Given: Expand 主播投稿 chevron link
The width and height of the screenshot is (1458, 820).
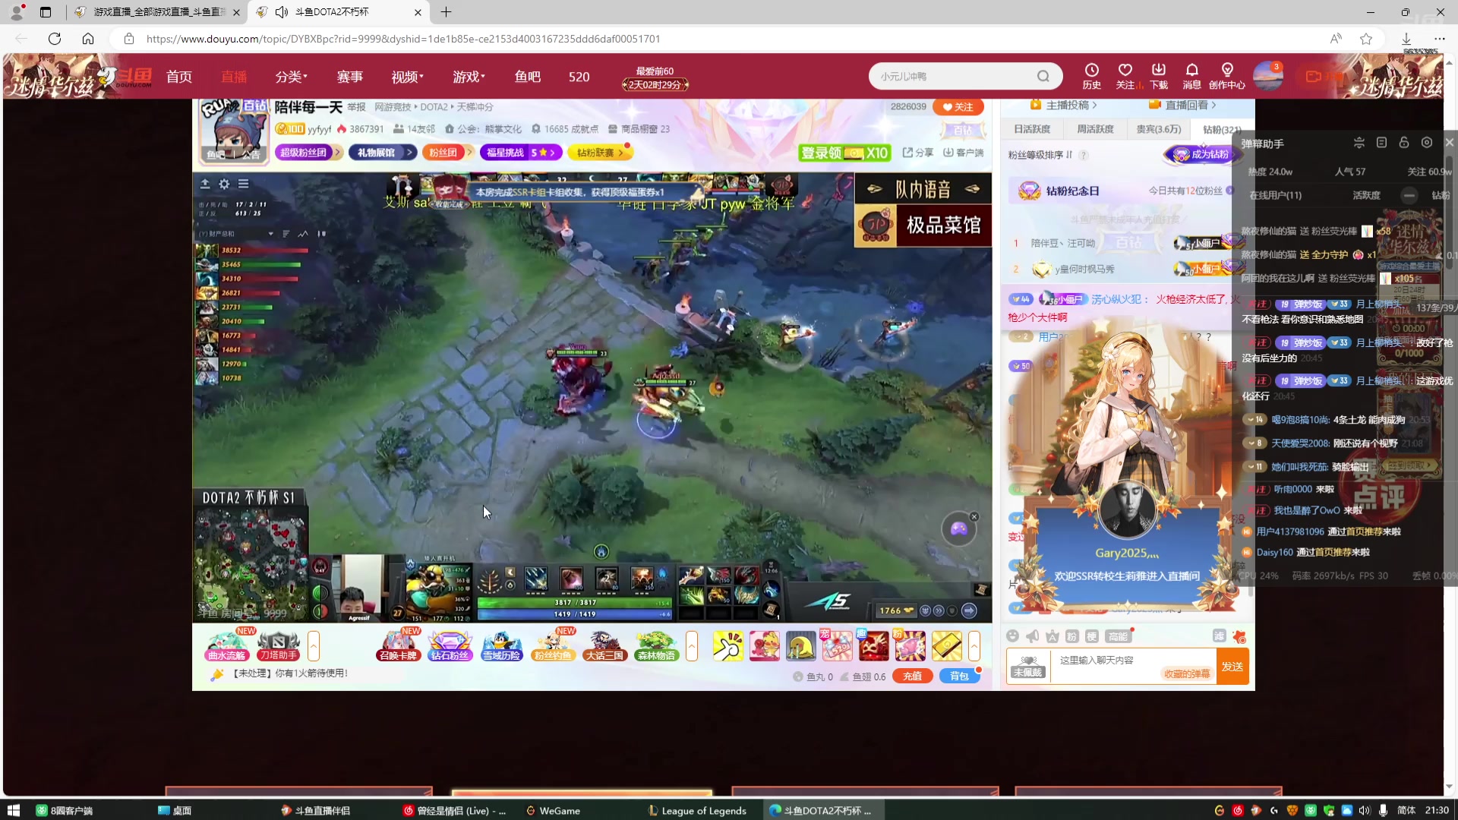Looking at the screenshot, I should [x=1064, y=105].
